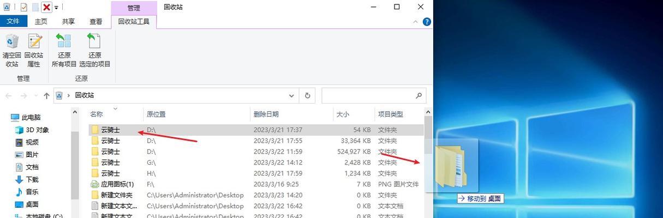Sort by 删除日期 column header

tap(266, 114)
